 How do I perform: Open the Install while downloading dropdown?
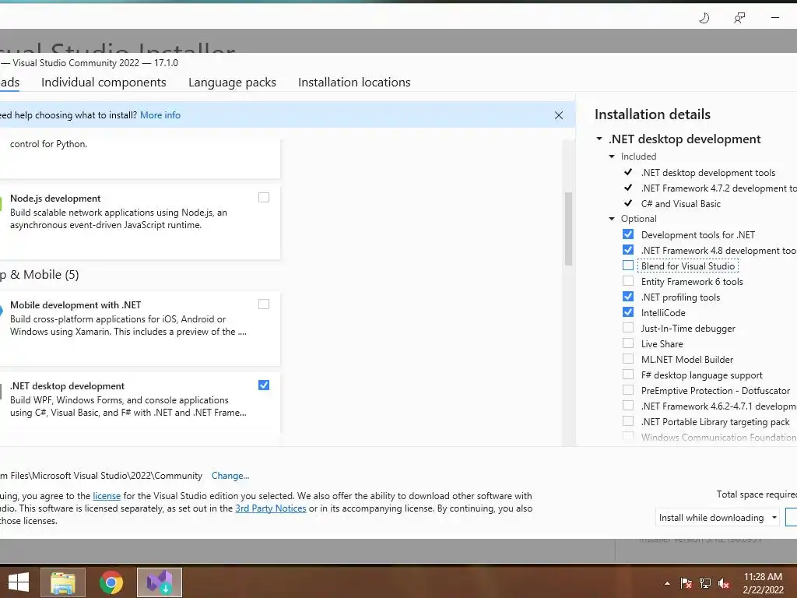(x=717, y=518)
